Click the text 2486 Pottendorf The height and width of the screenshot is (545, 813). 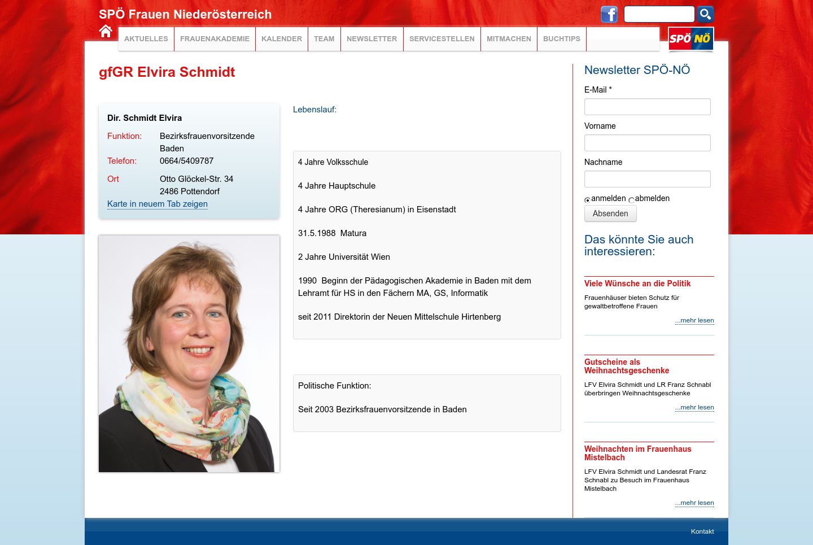tap(190, 191)
